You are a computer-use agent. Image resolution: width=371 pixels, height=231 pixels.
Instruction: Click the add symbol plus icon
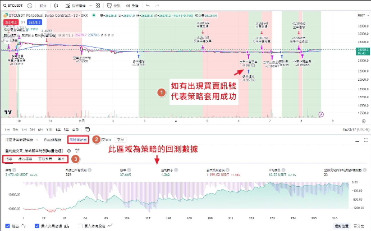click(x=30, y=6)
